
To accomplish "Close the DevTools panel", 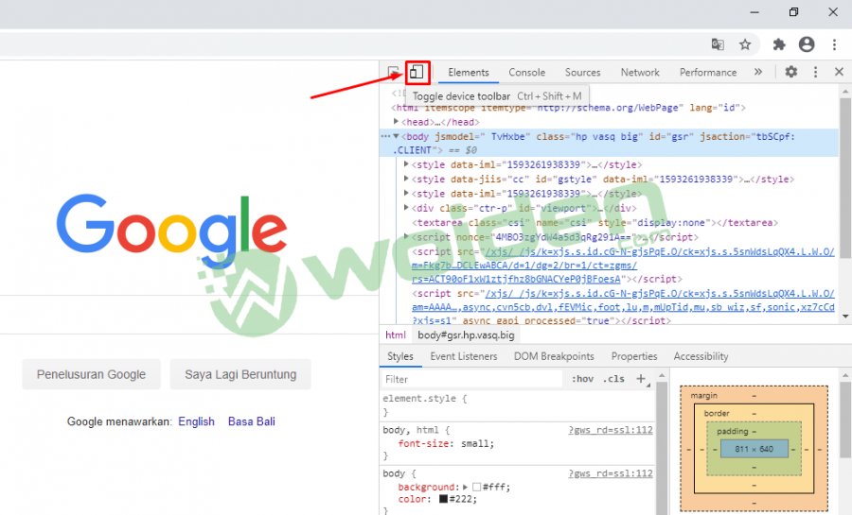I will point(839,72).
